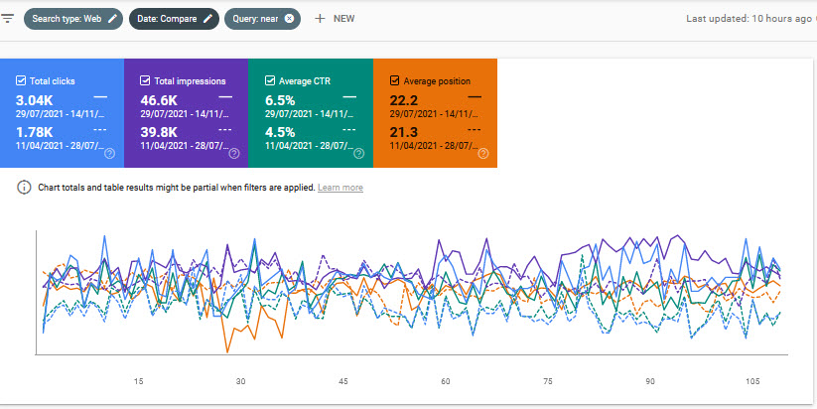Open the filter list icon

coord(8,18)
